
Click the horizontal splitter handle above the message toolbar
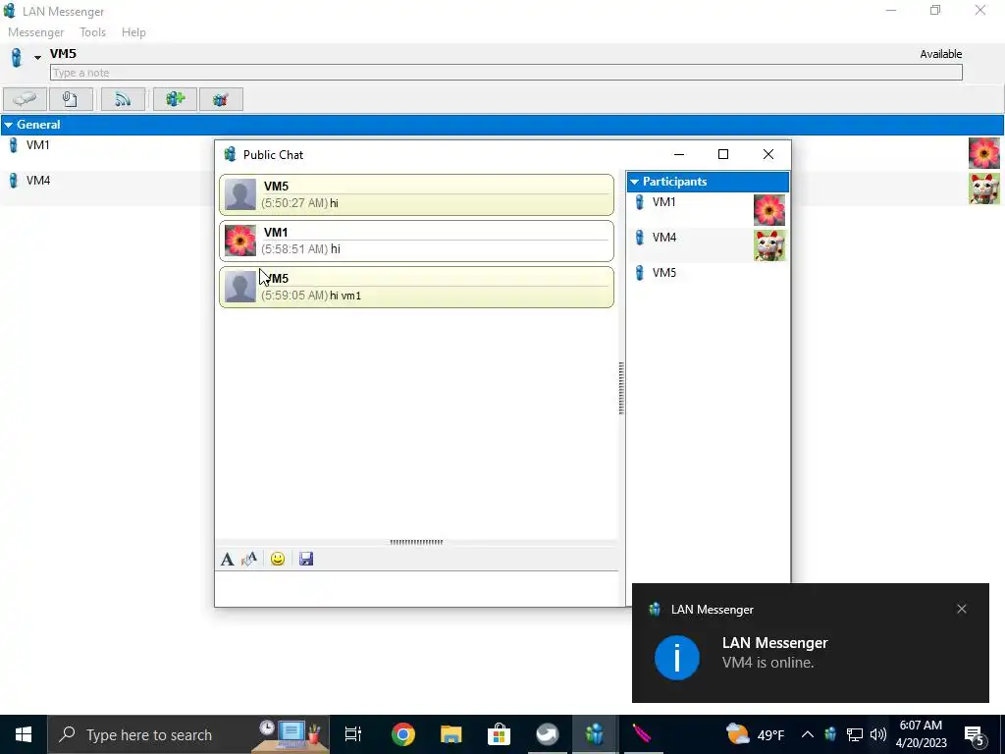(416, 542)
